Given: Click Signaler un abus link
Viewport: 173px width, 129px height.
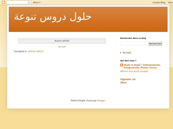Looking at the screenshot, I should (128, 81).
